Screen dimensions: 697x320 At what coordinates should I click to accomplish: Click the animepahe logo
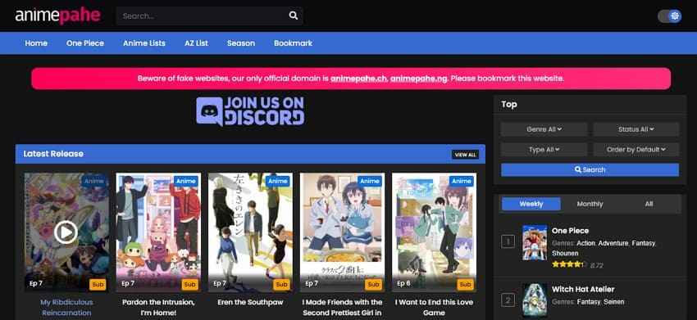point(57,16)
